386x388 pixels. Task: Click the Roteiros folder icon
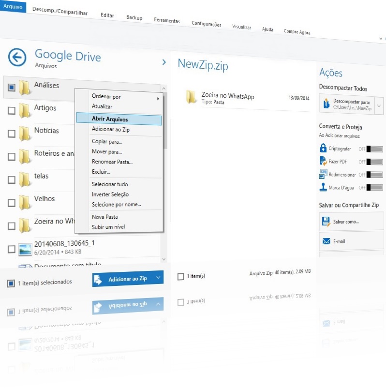point(25,157)
